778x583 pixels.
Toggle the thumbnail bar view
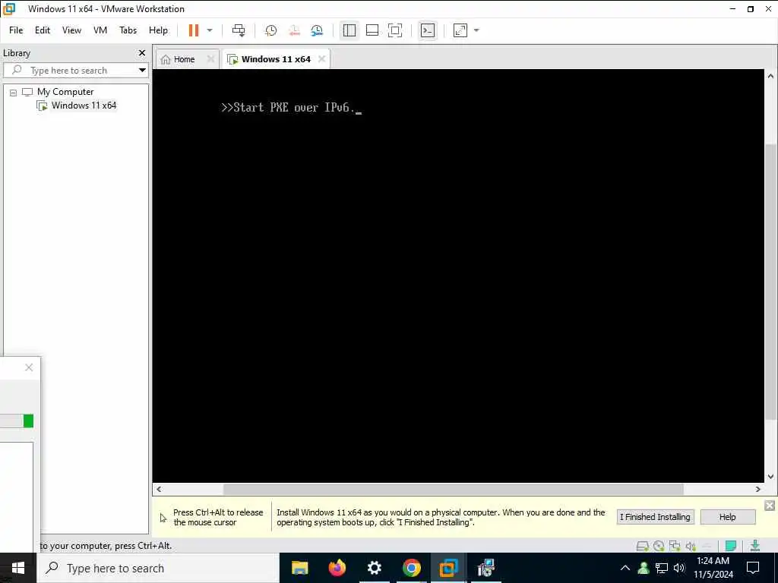point(372,30)
